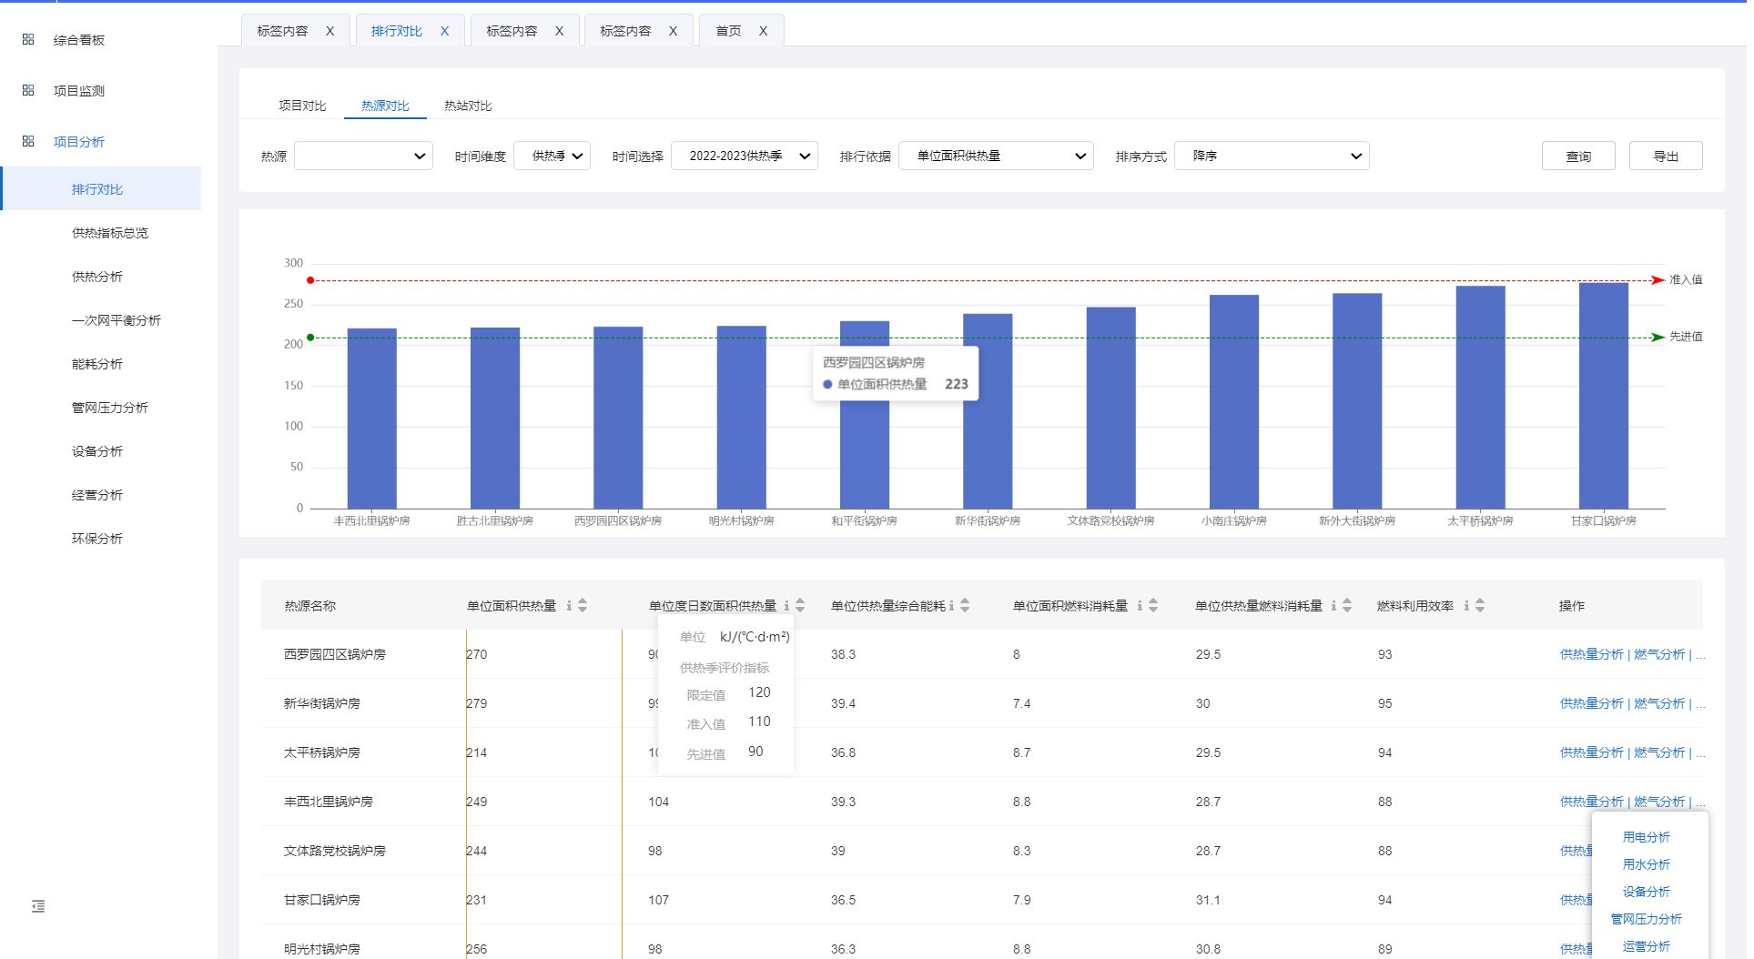The width and height of the screenshot is (1754, 959).
Task: Open 一次网平衡分析 in the sidebar
Action: click(117, 320)
